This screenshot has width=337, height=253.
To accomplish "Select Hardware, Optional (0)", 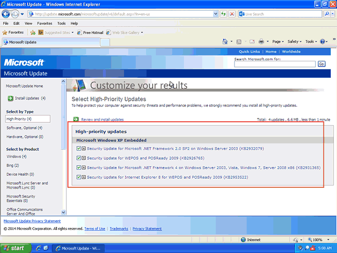I will click(25, 137).
